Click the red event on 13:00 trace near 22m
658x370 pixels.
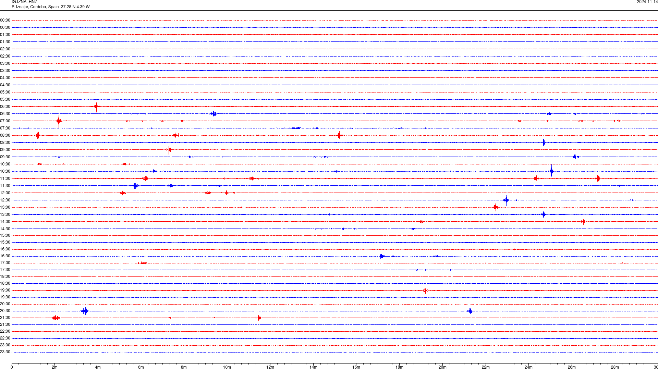496,207
